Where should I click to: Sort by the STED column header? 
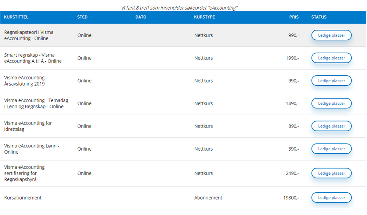pyautogui.click(x=82, y=17)
